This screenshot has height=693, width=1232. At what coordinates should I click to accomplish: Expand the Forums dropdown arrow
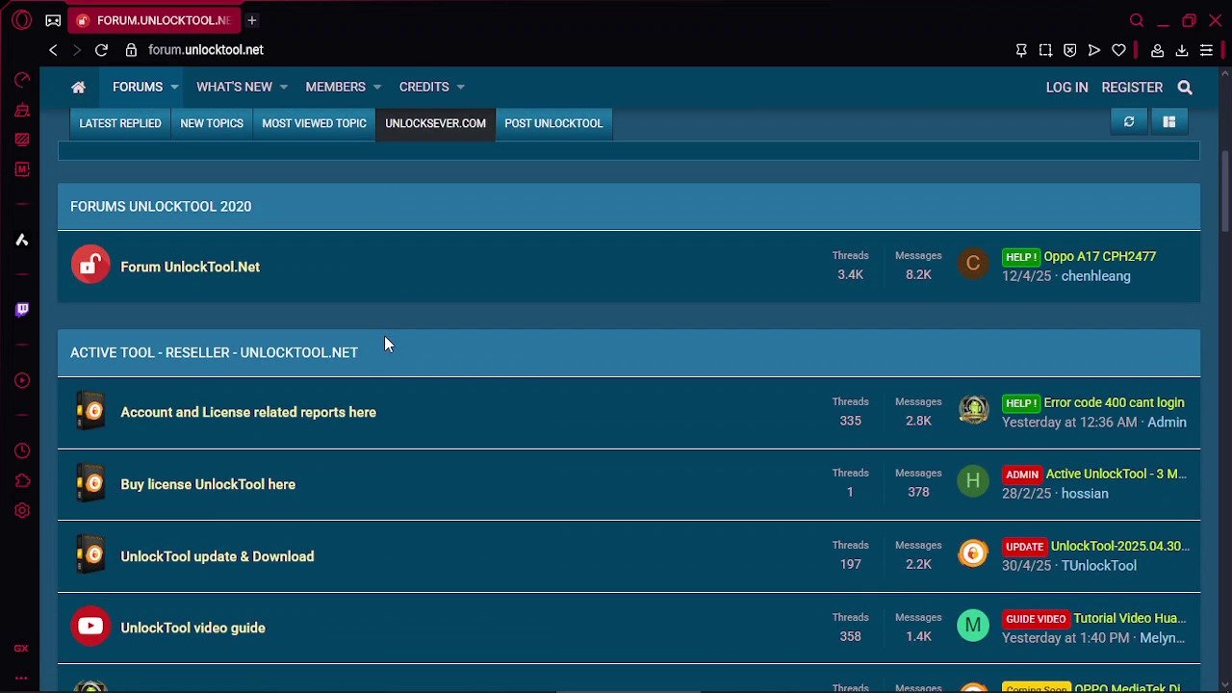tap(174, 88)
